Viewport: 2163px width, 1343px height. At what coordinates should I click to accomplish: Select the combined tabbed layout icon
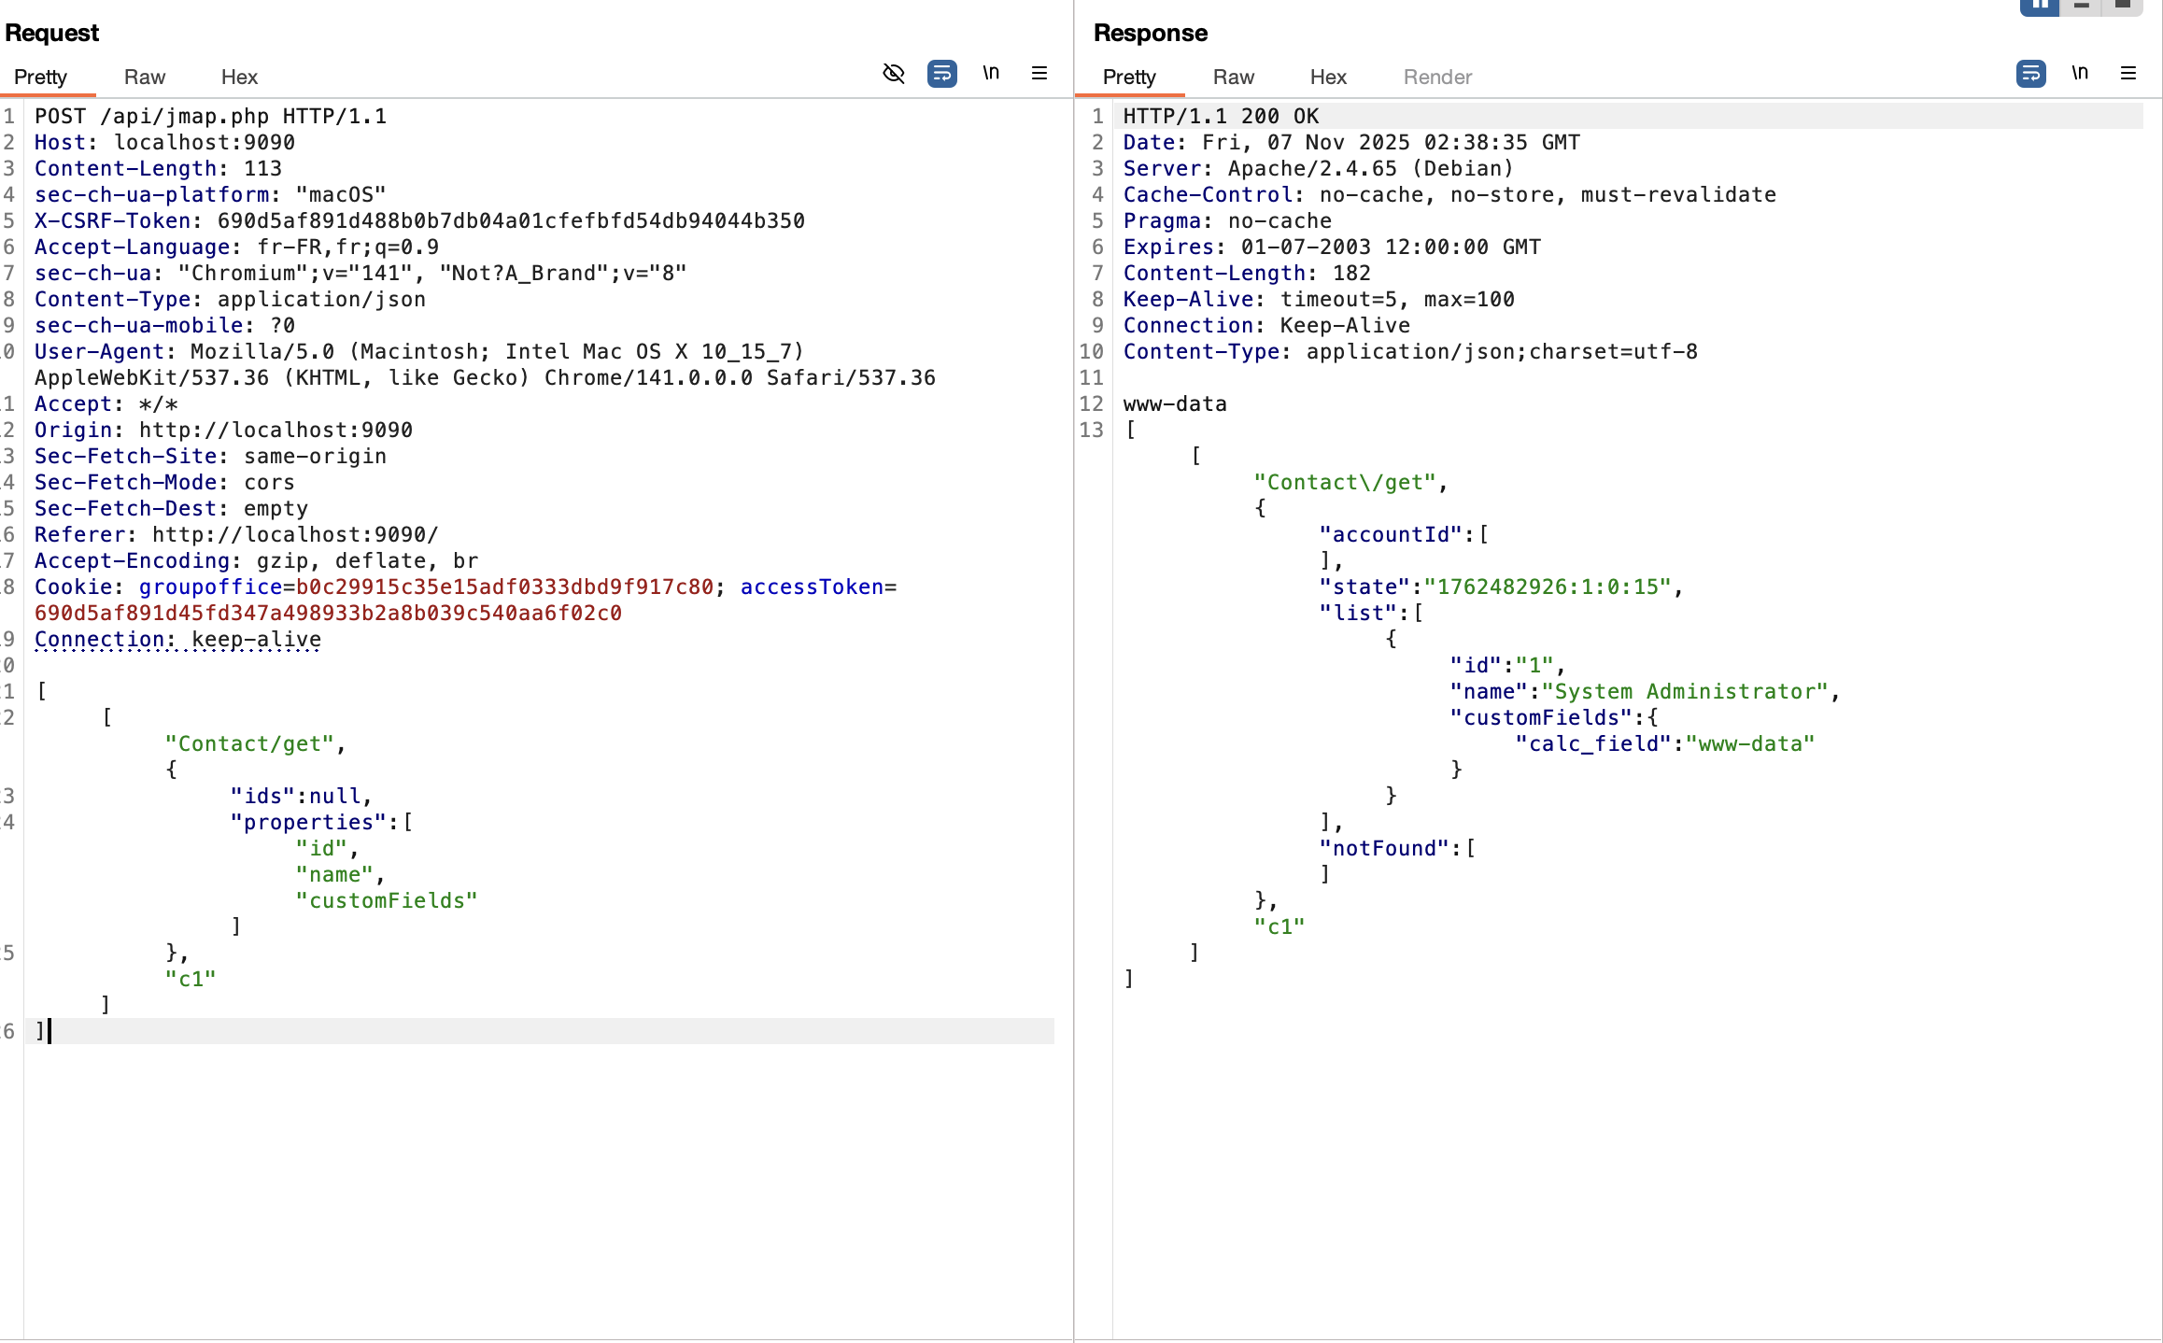click(2122, 6)
